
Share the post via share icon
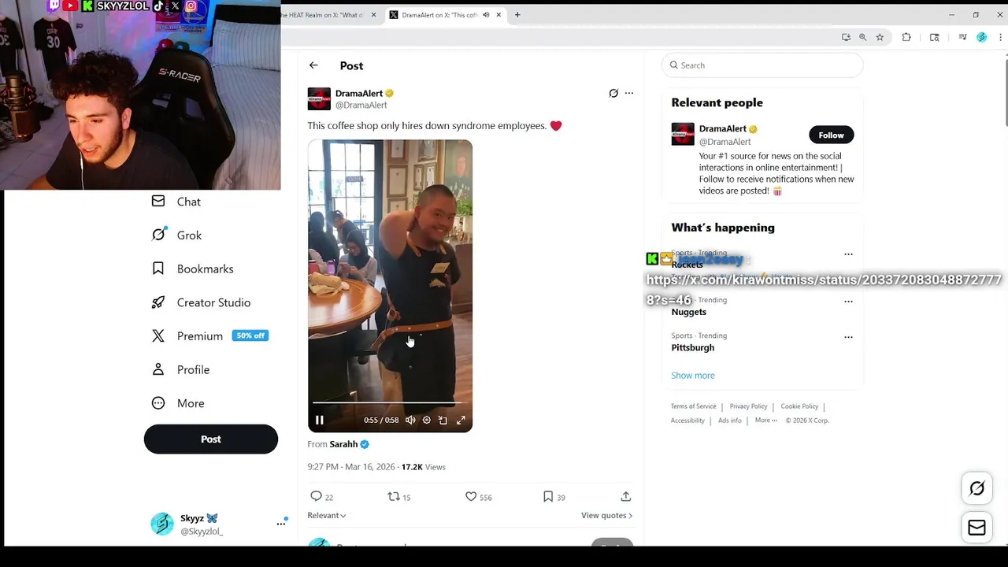pyautogui.click(x=625, y=496)
